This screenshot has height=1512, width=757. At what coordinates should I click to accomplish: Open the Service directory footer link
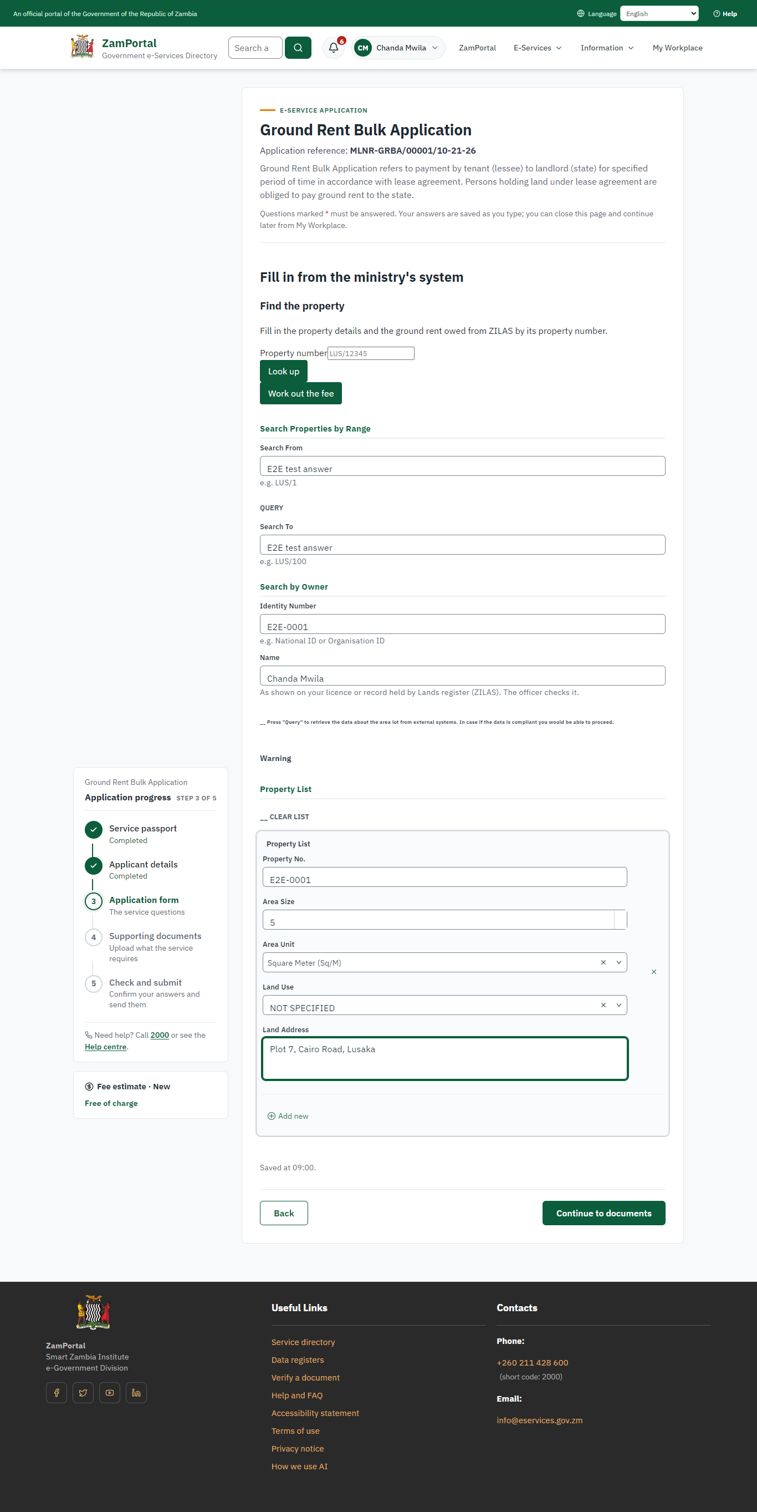[303, 1342]
